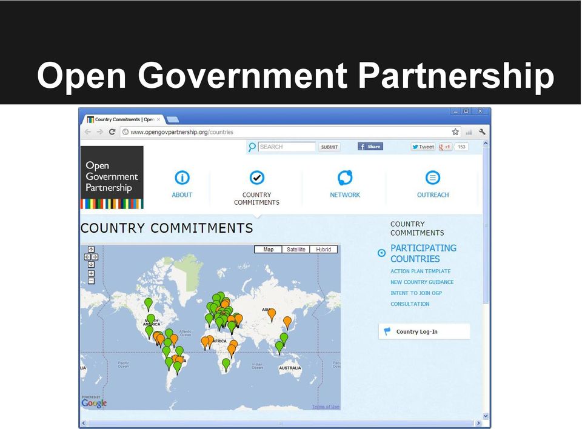Focus the SEARCH text field

287,147
